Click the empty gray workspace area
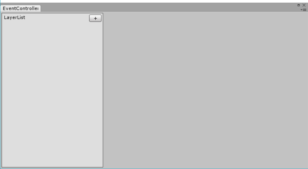Image resolution: width=308 pixels, height=169 pixels. 205,90
